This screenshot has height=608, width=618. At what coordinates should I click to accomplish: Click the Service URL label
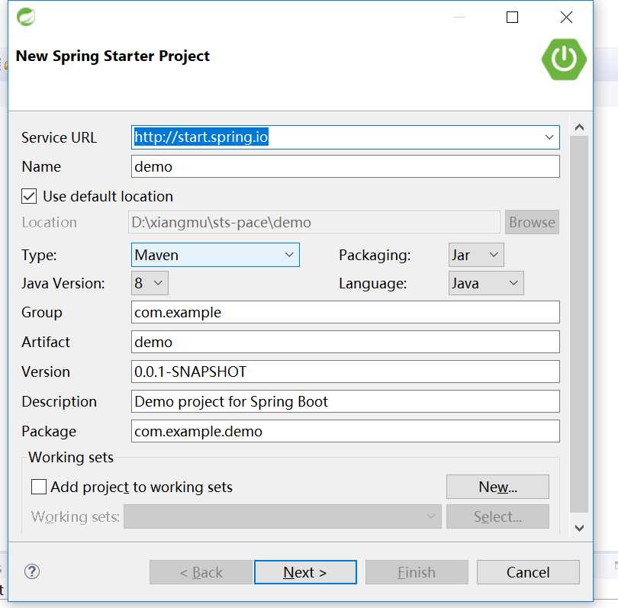59,137
